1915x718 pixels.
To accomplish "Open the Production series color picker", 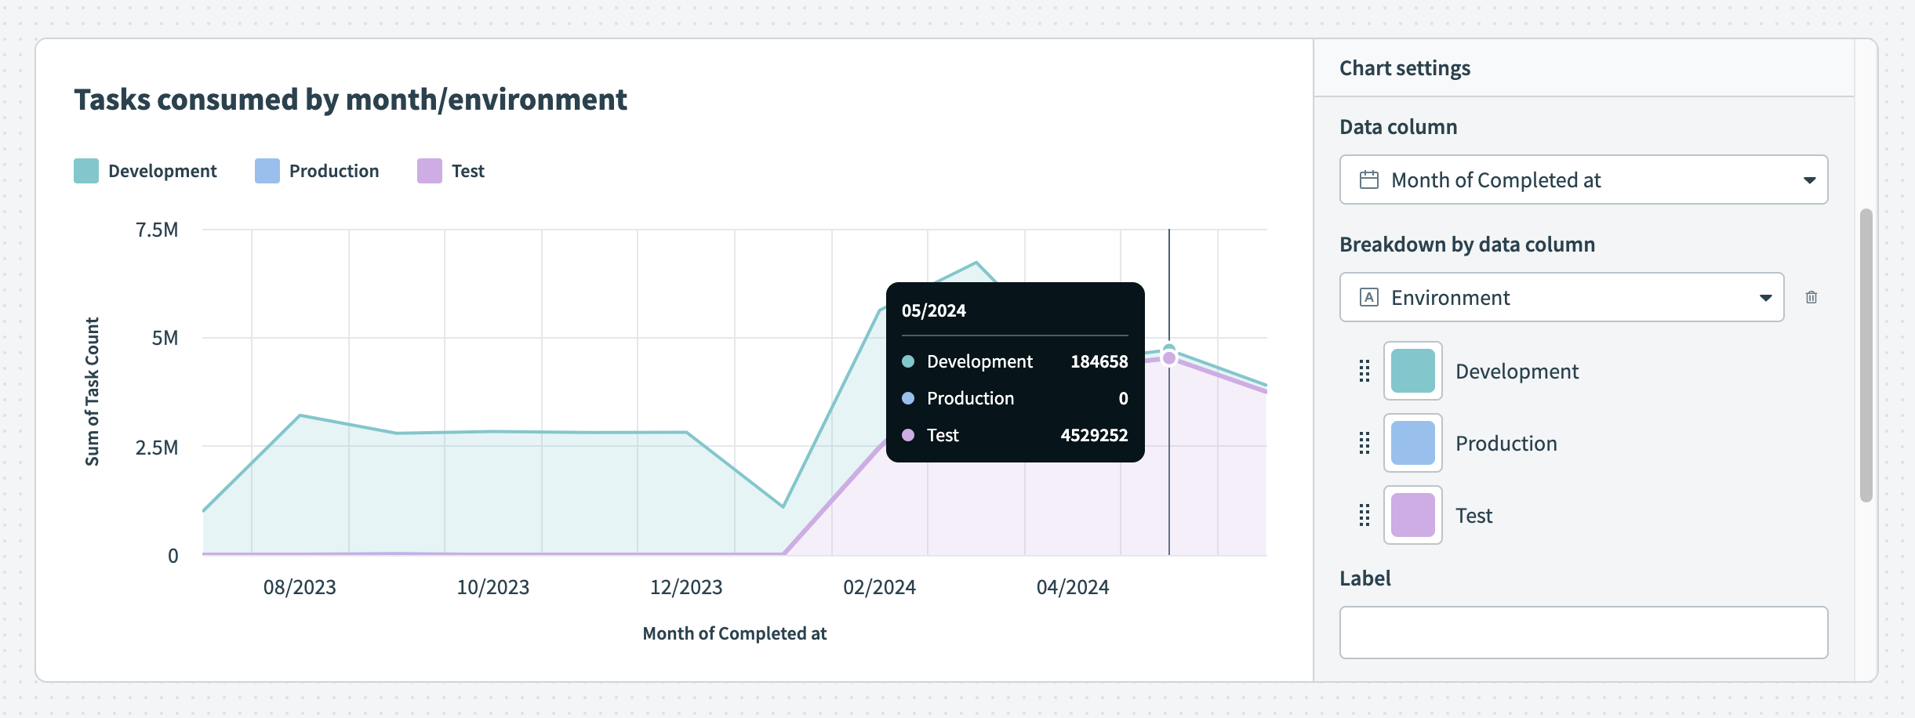I will [1412, 443].
